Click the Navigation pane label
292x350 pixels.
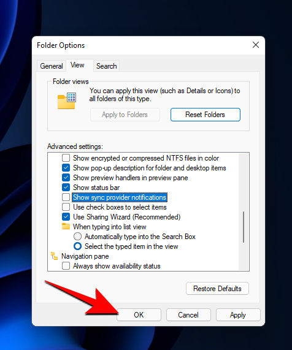click(85, 256)
